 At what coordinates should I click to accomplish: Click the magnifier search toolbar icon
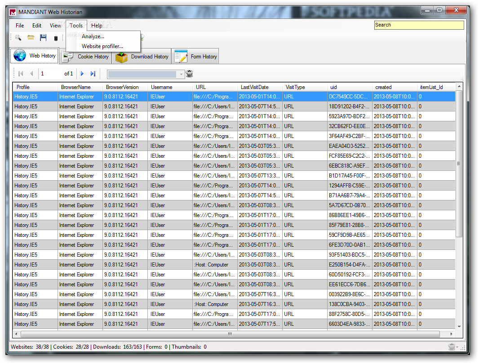(18, 38)
